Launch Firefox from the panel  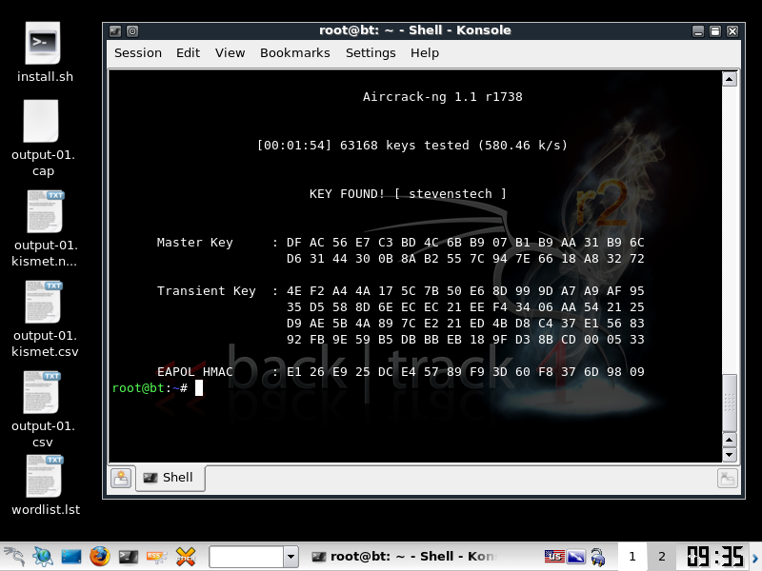click(100, 556)
